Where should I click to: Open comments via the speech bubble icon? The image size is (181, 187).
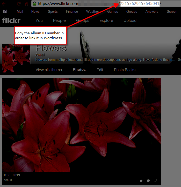pyautogui.click(x=148, y=181)
